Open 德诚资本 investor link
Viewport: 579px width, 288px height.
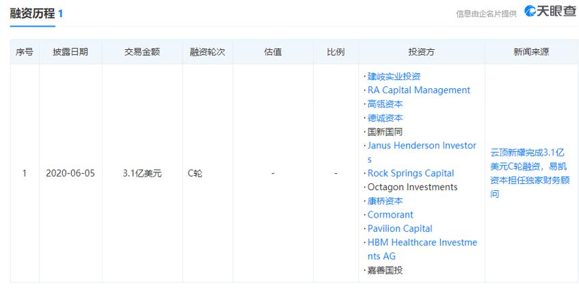click(385, 118)
